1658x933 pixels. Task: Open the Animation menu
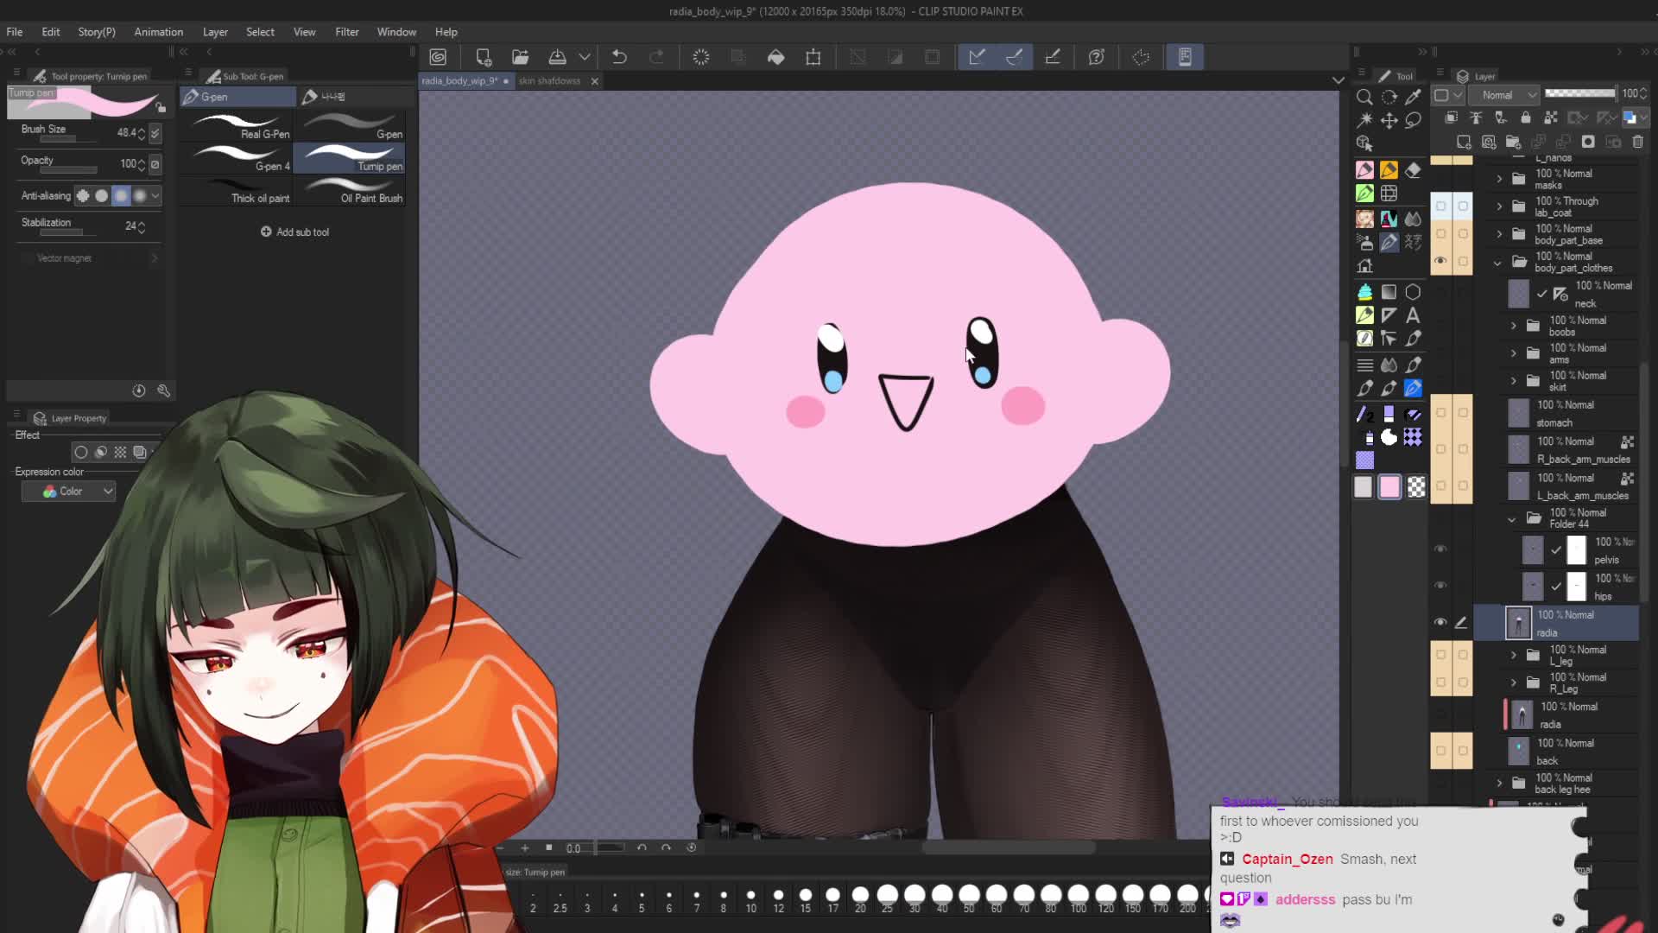[x=158, y=32]
